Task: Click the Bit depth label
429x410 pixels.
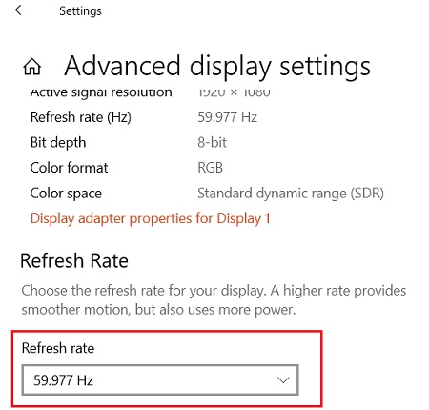Action: (58, 142)
